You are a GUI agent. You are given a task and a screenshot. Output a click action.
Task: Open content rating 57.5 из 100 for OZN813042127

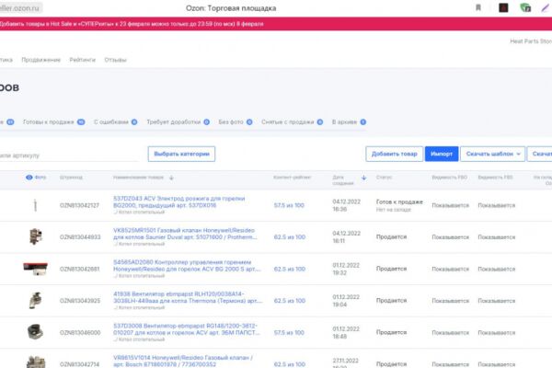(289, 205)
